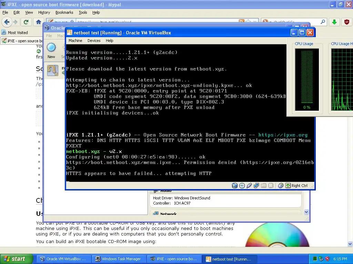This screenshot has height=264, width=353.
Task: Click the CPU virtualization icon in VM status bar
Action: [x=271, y=185]
